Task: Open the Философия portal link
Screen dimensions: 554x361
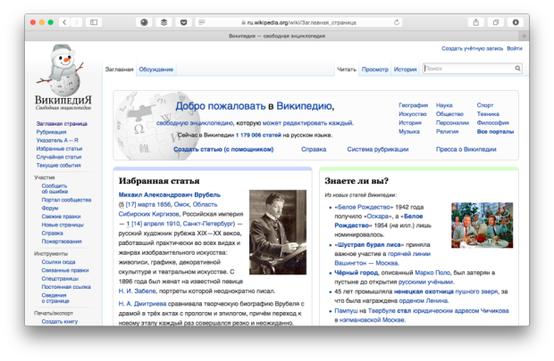Action: coord(493,123)
